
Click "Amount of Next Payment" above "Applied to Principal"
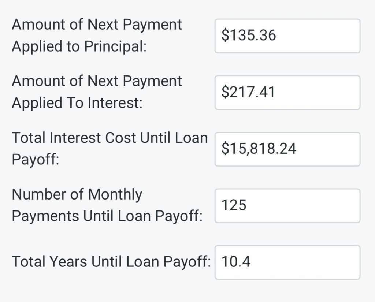97,25
